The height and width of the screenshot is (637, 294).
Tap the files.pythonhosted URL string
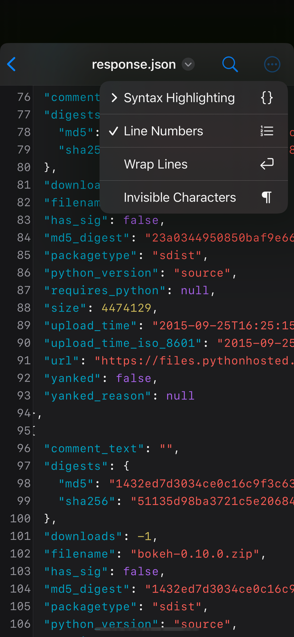click(195, 361)
